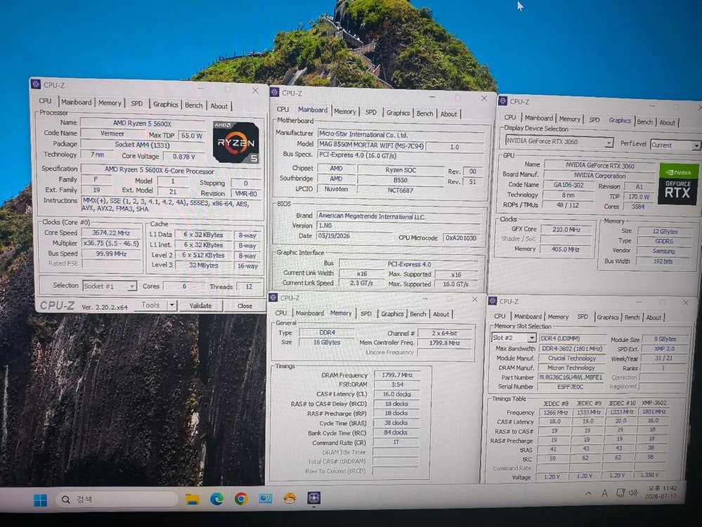The height and width of the screenshot is (527, 702).
Task: Click the CPU-Z title icon in Memory window
Action: 273,297
